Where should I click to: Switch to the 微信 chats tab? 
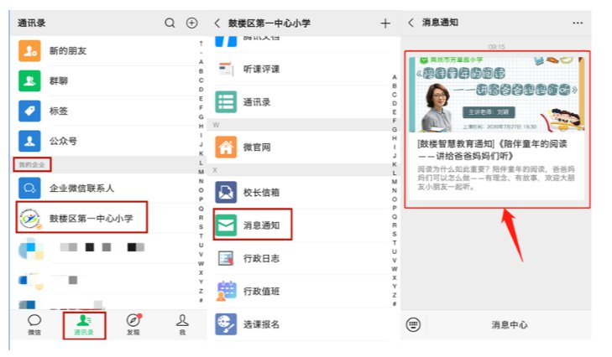(34, 325)
